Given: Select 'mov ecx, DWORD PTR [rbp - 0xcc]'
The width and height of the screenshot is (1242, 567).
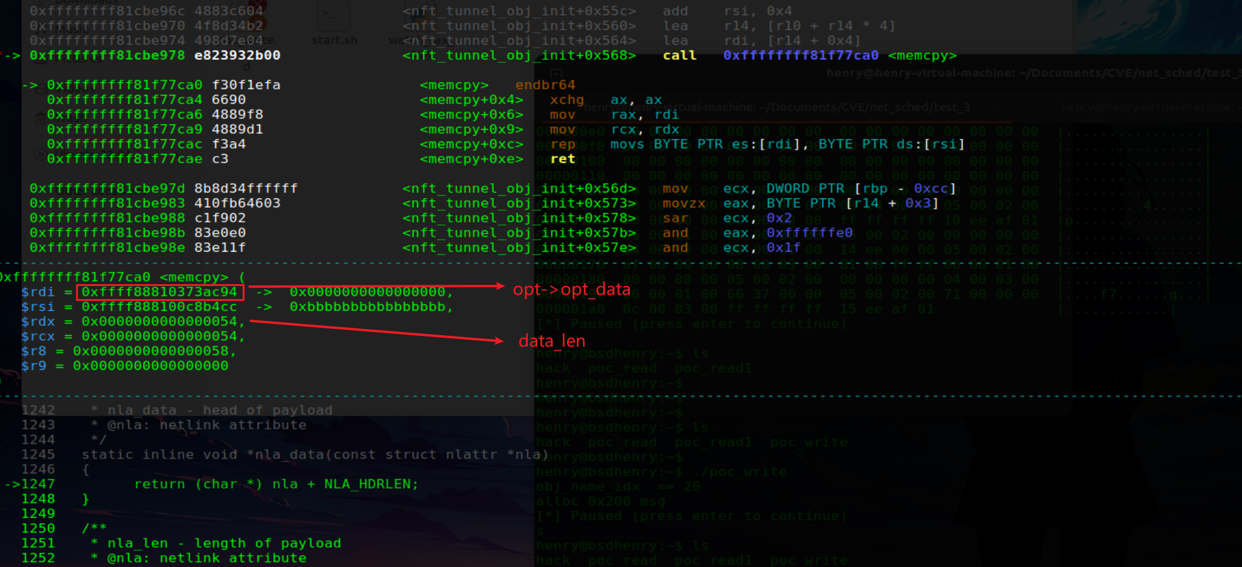Looking at the screenshot, I should 809,189.
